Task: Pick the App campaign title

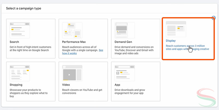Action: click(117, 85)
